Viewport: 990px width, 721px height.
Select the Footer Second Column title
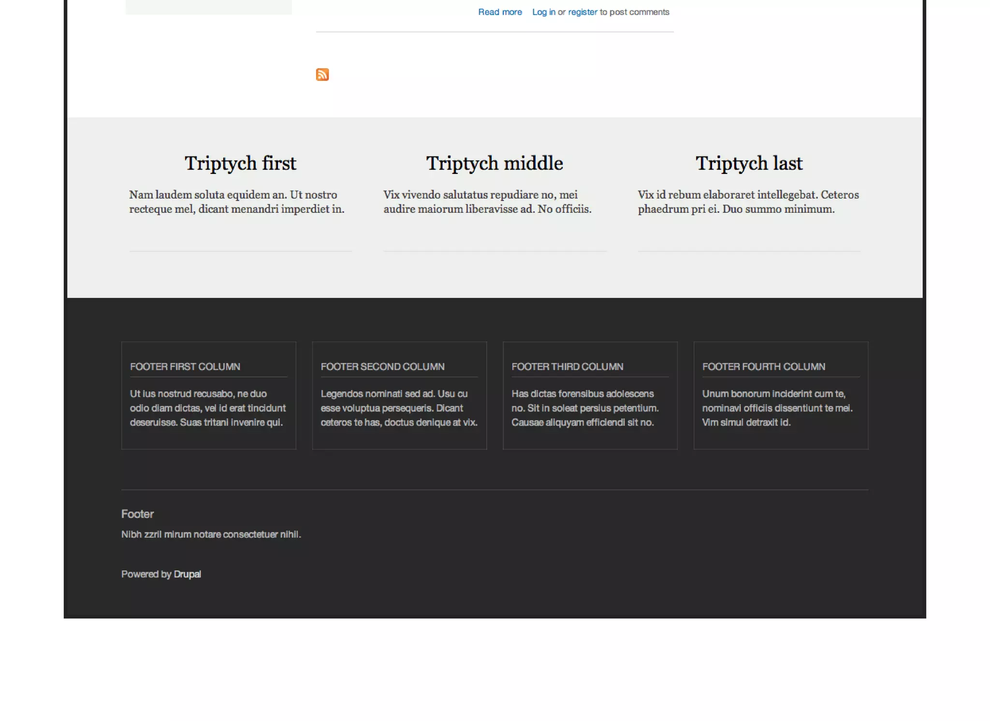(x=382, y=366)
